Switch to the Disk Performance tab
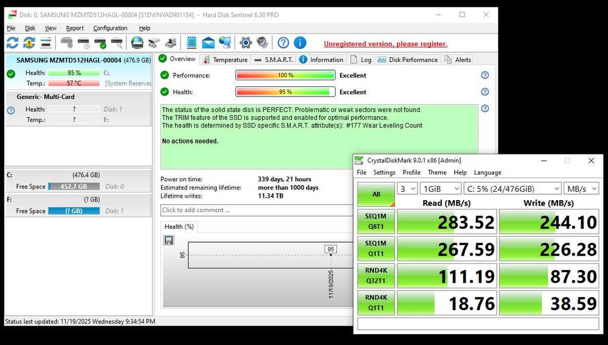This screenshot has height=345, width=608. tap(407, 60)
